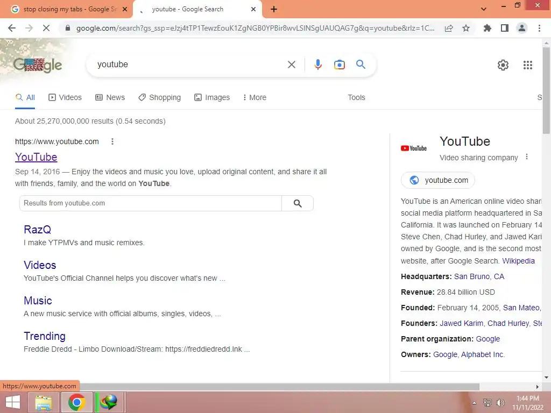
Task: Open search Tools options
Action: coord(356,98)
